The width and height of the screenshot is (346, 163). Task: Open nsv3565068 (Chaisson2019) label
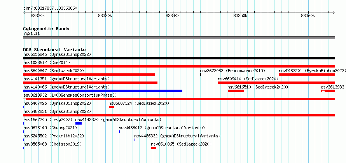coord(52,144)
